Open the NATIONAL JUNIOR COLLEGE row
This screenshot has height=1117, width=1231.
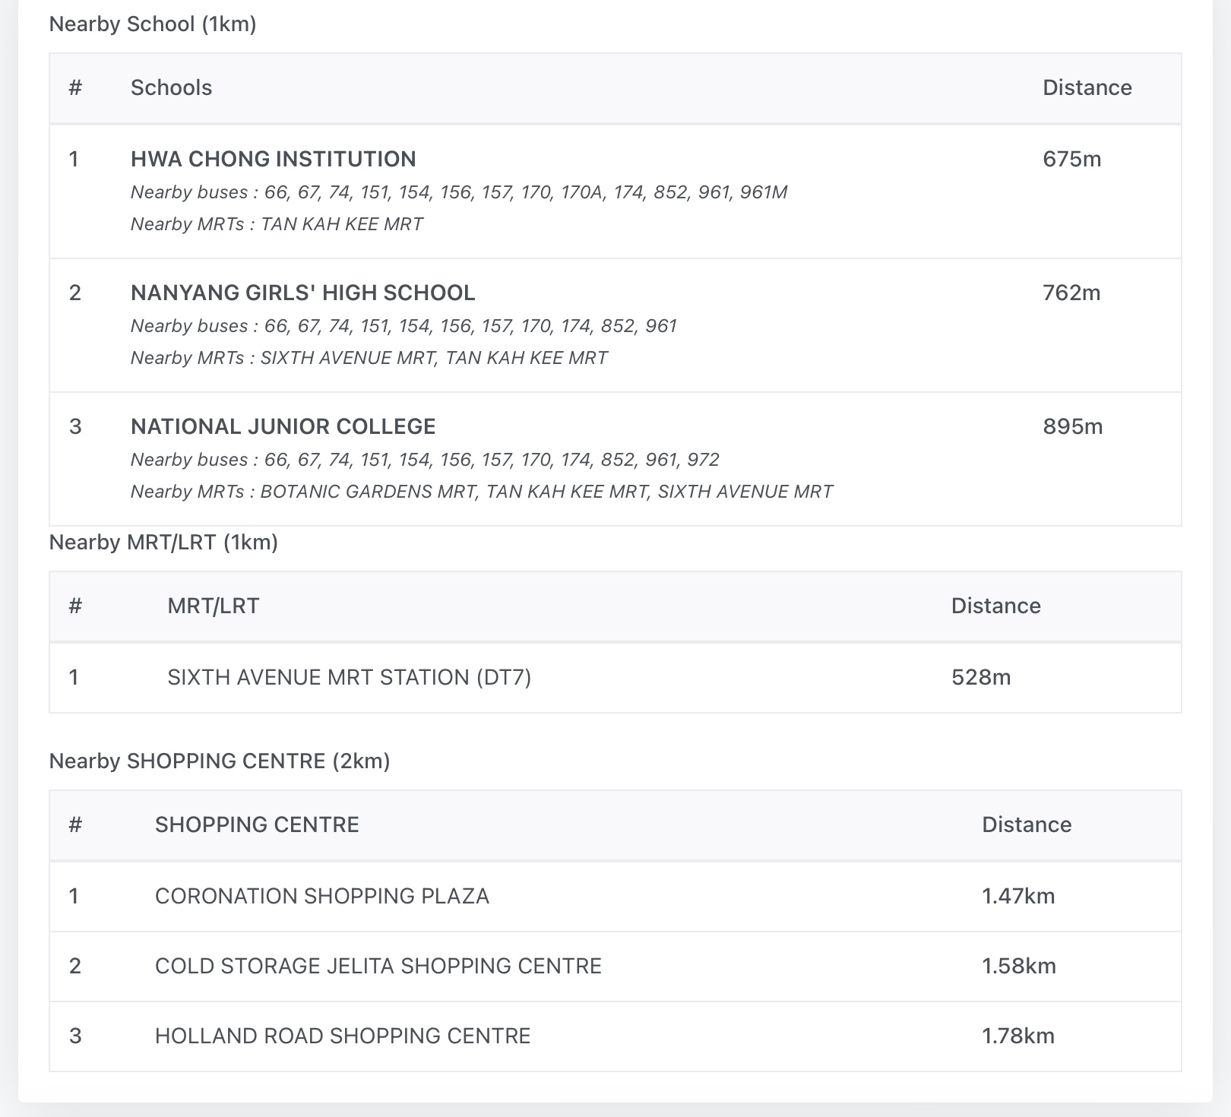[283, 426]
